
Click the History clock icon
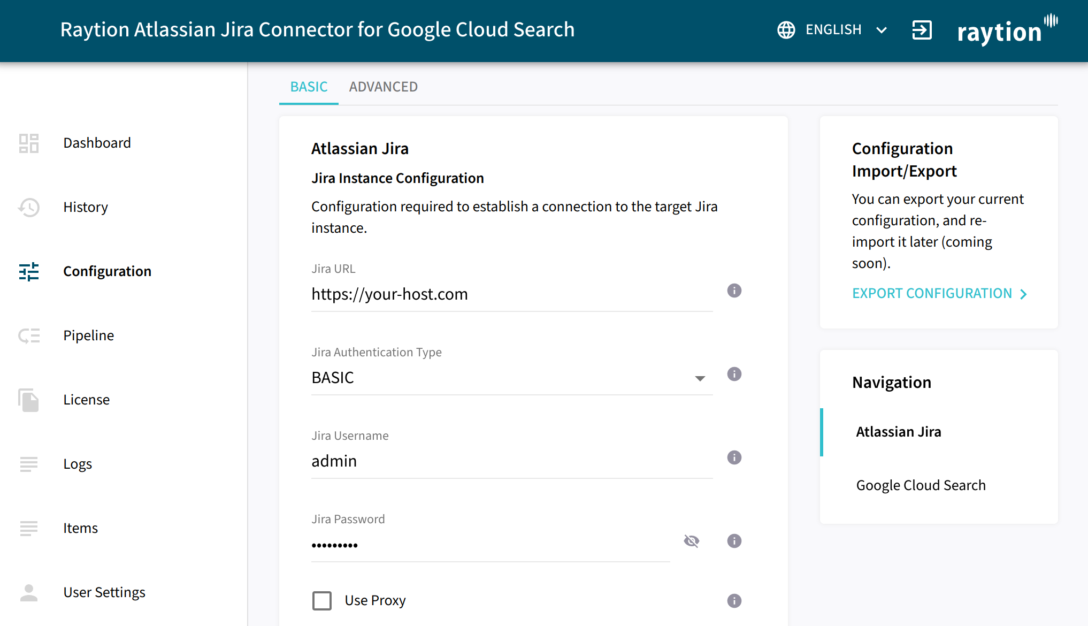coord(29,207)
